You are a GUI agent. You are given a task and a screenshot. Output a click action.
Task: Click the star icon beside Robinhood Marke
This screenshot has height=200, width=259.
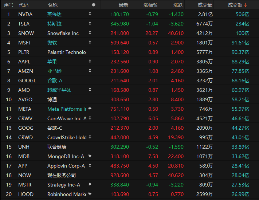click(90, 194)
